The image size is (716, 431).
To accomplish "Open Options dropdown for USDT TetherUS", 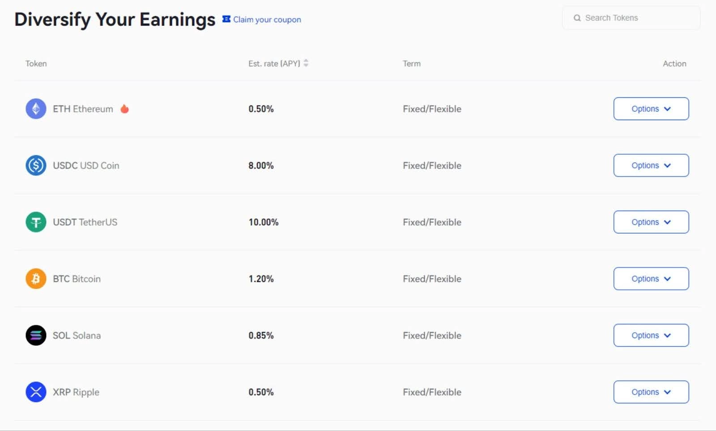I will (x=651, y=222).
